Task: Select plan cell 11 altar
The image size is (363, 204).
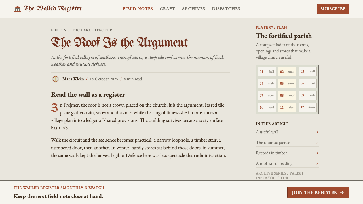Action: [x=287, y=107]
